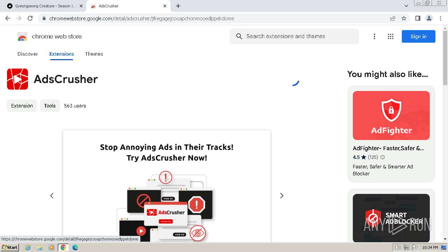Viewport: 448px width, 252px height.
Task: Open the tab search dropdown arrow
Action: [406, 6]
